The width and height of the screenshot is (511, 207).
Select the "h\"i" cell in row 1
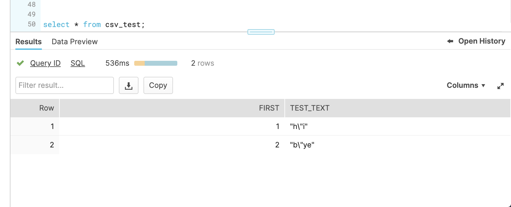299,127
